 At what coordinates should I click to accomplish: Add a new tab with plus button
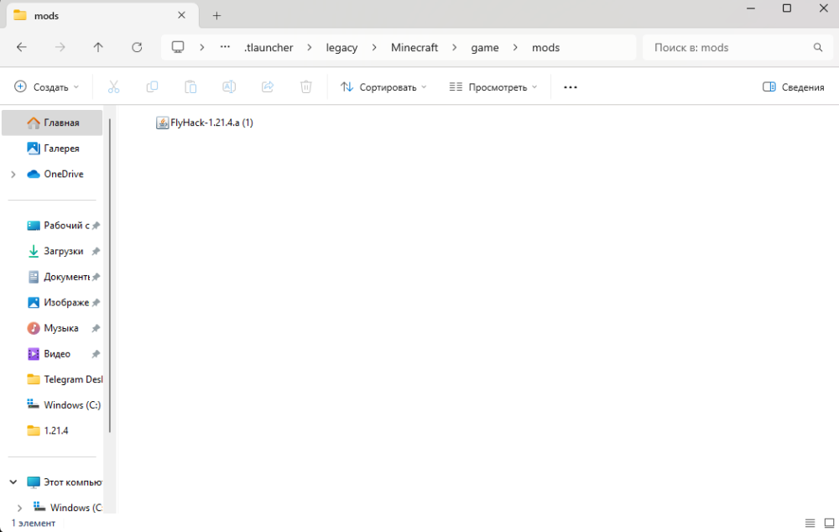click(x=216, y=15)
